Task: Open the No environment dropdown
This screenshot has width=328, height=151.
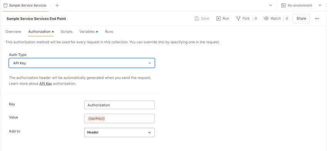Action: pyautogui.click(x=302, y=5)
